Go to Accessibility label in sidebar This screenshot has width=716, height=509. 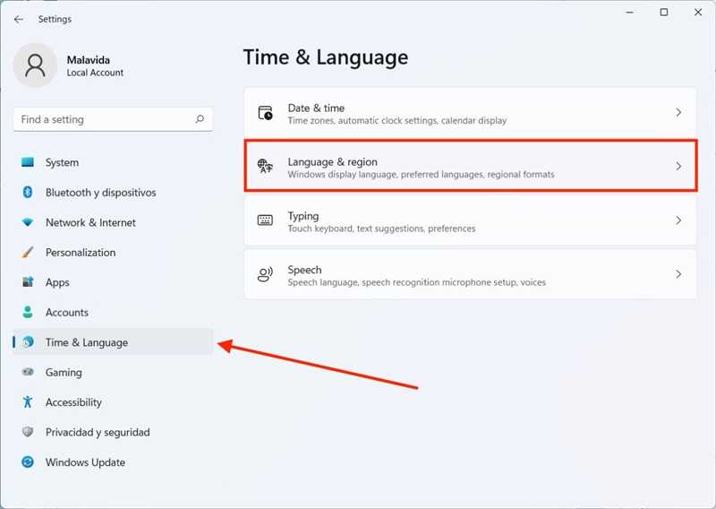pyautogui.click(x=73, y=402)
